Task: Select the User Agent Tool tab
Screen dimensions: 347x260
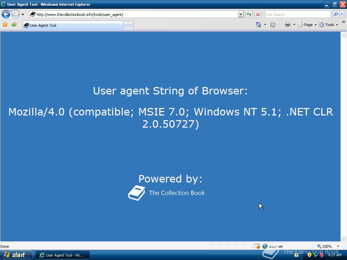Action: 73,25
